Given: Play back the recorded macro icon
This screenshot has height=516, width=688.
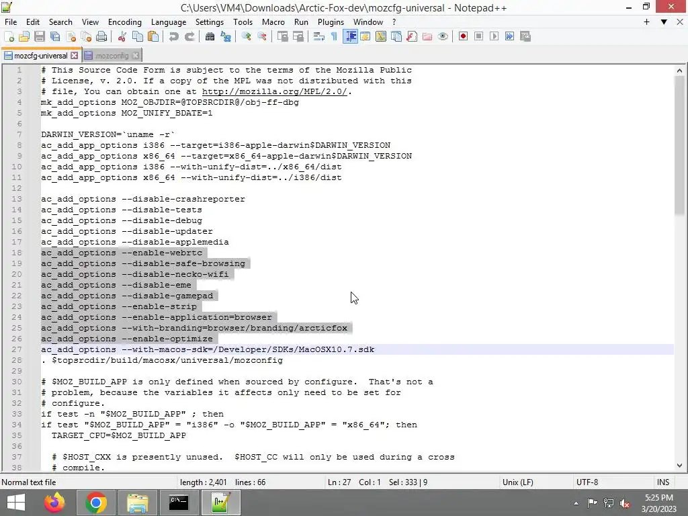Looking at the screenshot, I should [494, 36].
